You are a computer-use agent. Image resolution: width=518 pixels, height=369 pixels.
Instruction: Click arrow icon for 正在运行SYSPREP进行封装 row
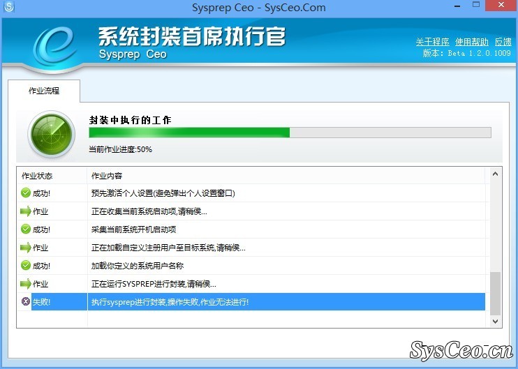point(25,284)
